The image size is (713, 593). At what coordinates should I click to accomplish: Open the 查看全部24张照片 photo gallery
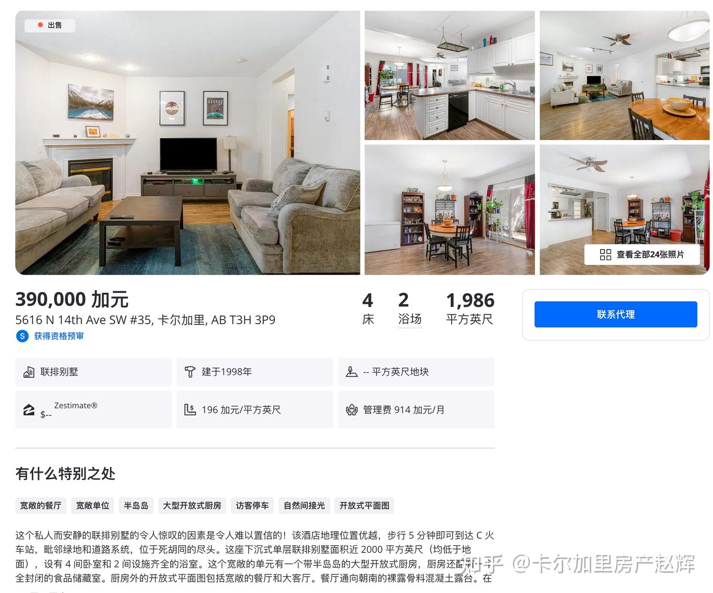[642, 254]
